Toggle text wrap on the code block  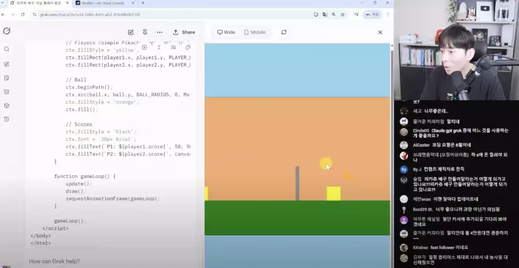(173, 47)
